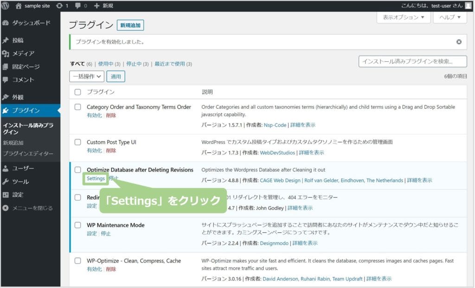Open 設定 for WP Maintenance Mode
Screen dimensions: 475x288
[92, 233]
